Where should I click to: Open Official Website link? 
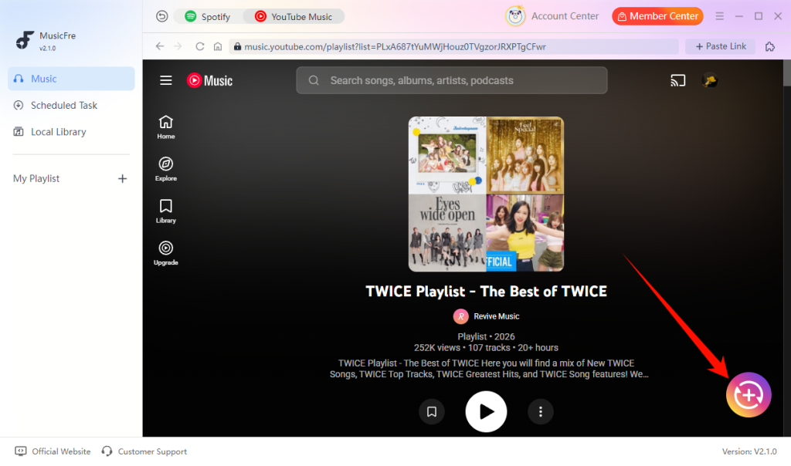coord(53,451)
